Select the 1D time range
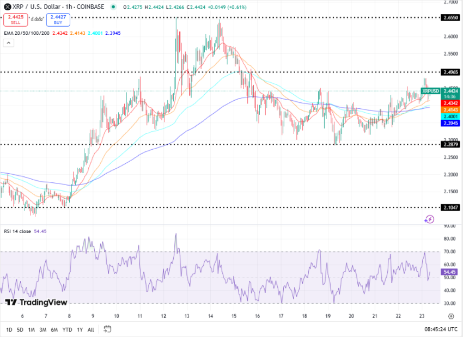 pyautogui.click(x=9, y=329)
